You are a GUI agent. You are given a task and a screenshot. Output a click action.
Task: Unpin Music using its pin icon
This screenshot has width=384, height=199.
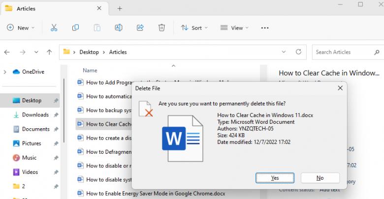click(56, 158)
